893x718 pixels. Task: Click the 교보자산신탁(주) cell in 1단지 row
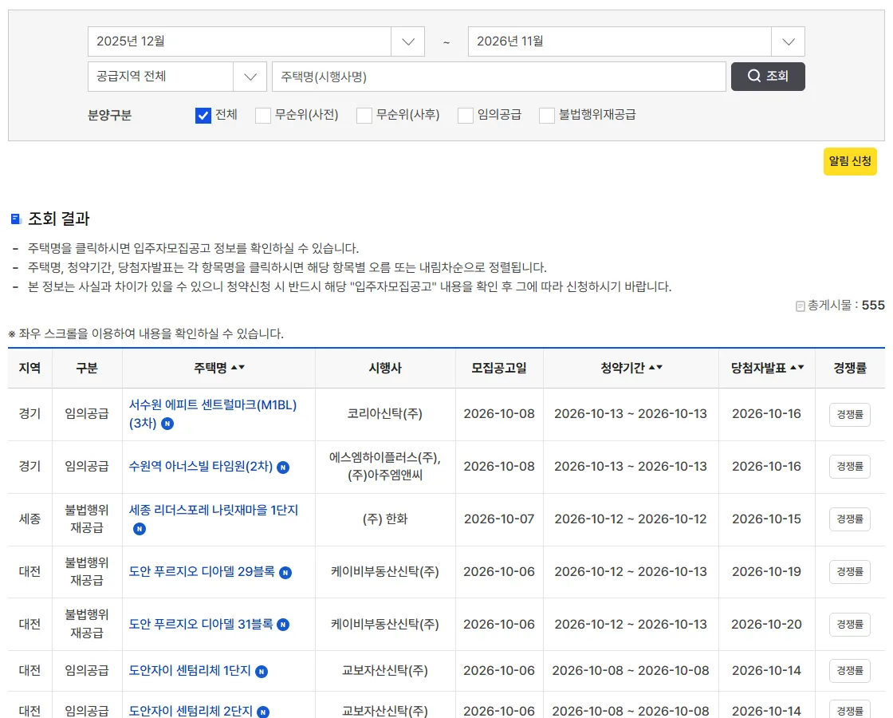385,671
